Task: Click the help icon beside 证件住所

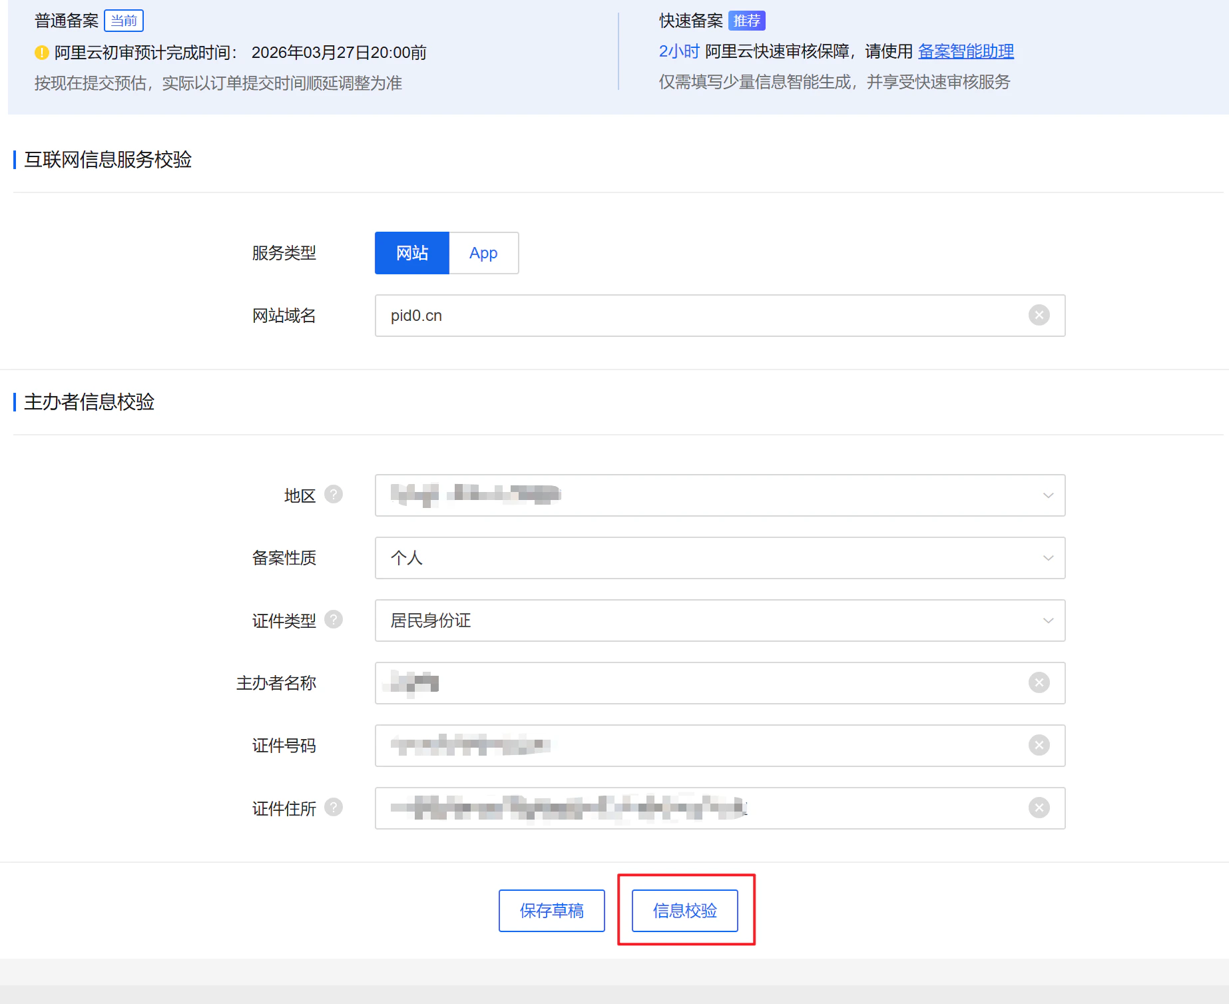Action: point(334,808)
